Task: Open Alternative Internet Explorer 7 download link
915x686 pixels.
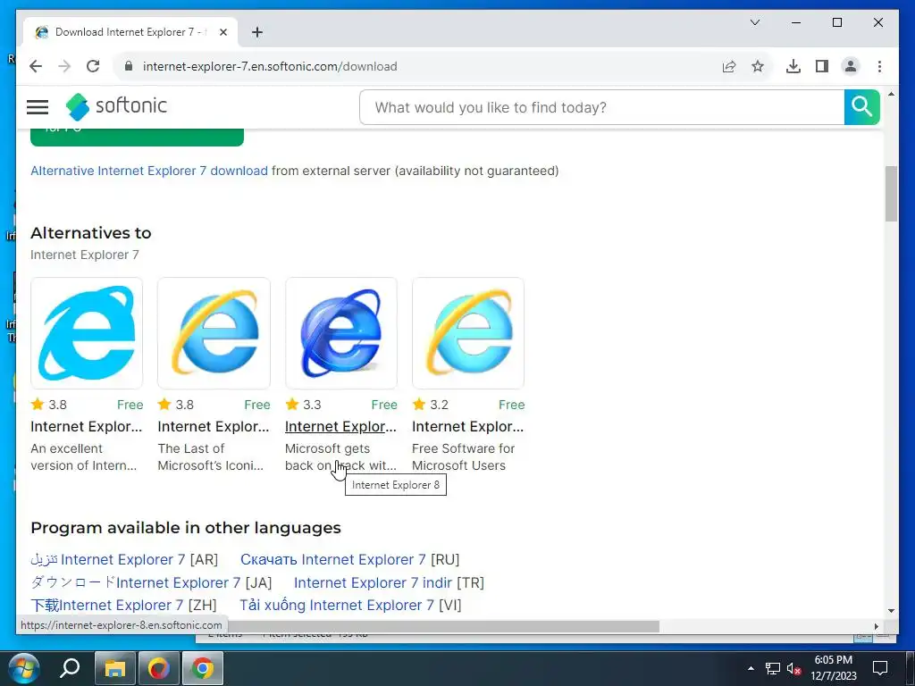Action: [x=149, y=171]
